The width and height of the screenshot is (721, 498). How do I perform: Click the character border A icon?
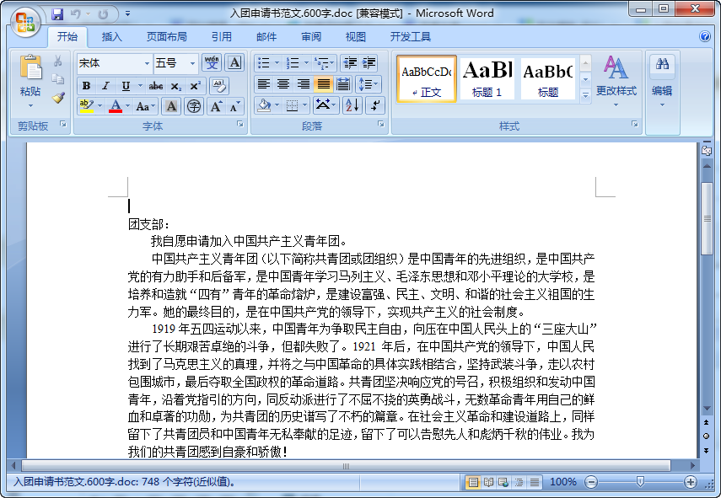pos(234,63)
